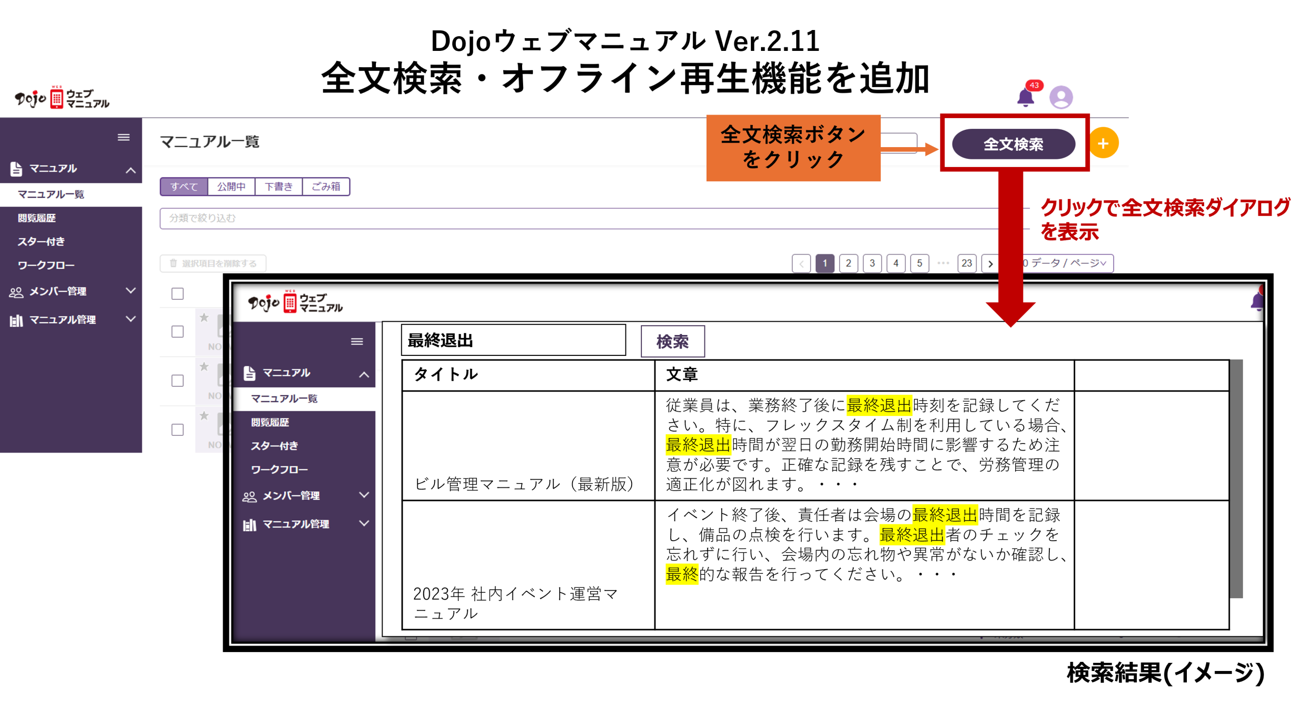The width and height of the screenshot is (1304, 701).
Task: Select the ごみ箱 filter tab
Action: point(326,186)
